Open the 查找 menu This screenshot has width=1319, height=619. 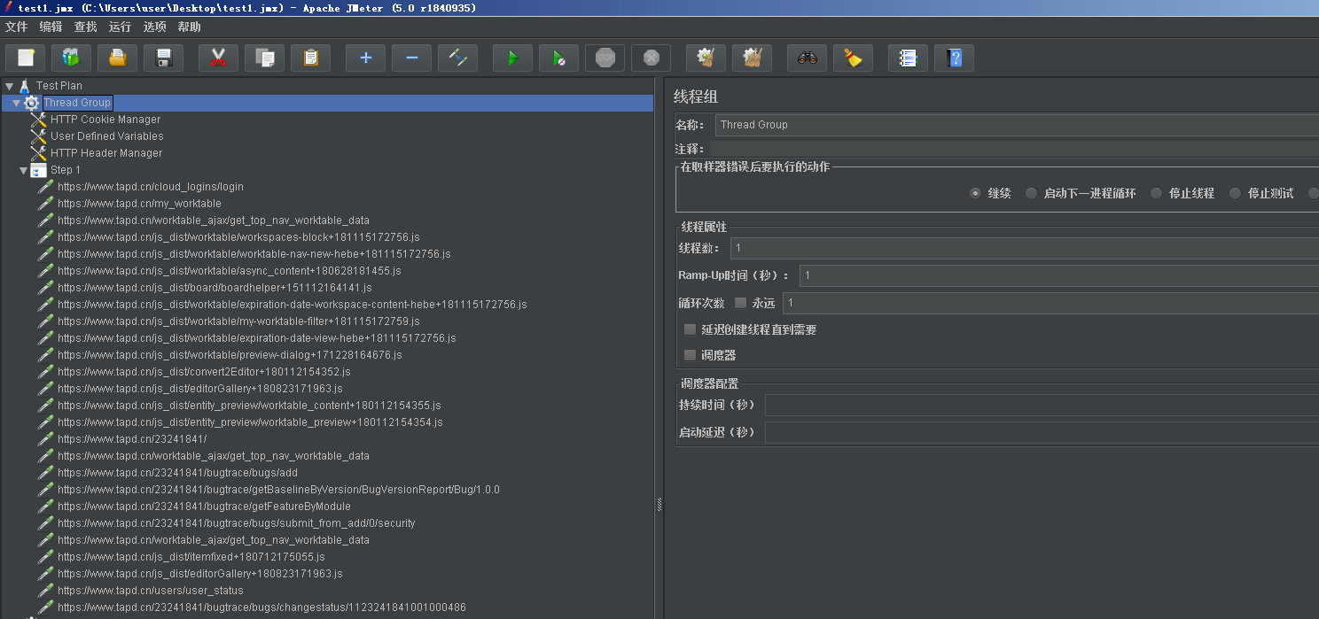(85, 27)
